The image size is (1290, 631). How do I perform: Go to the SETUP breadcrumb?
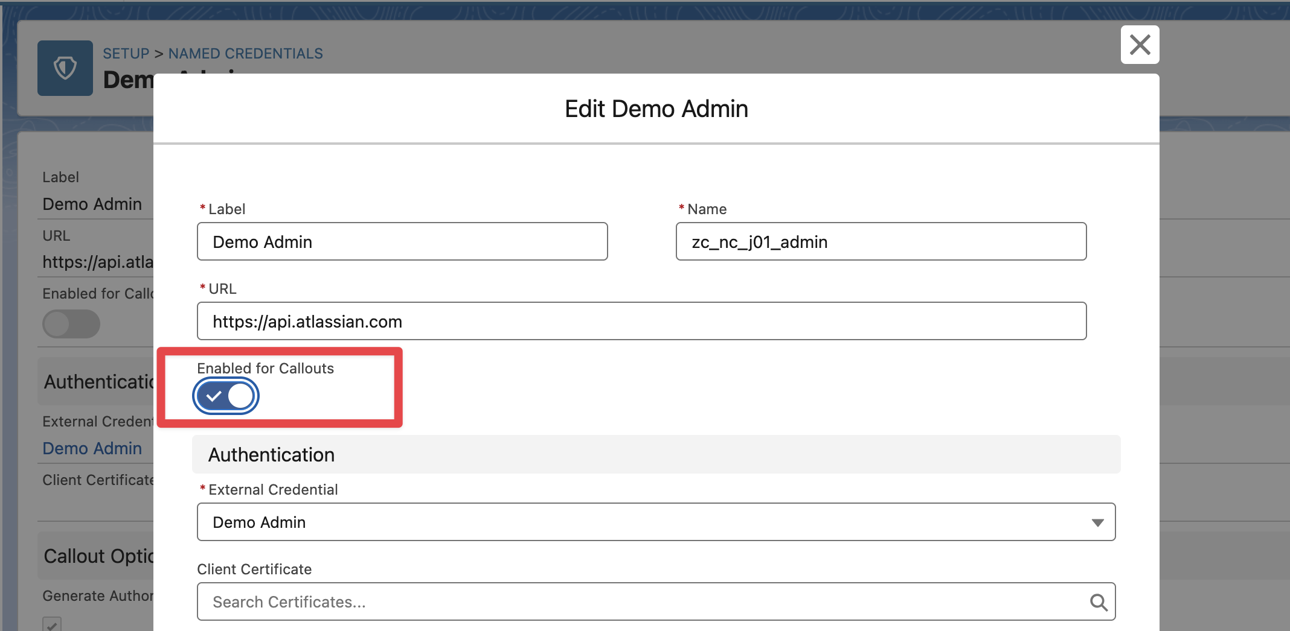pyautogui.click(x=126, y=54)
